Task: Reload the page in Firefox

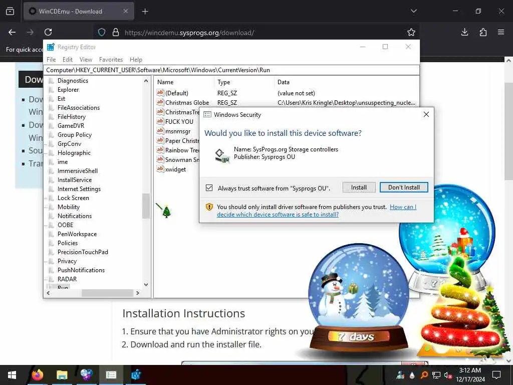Action: [x=48, y=32]
